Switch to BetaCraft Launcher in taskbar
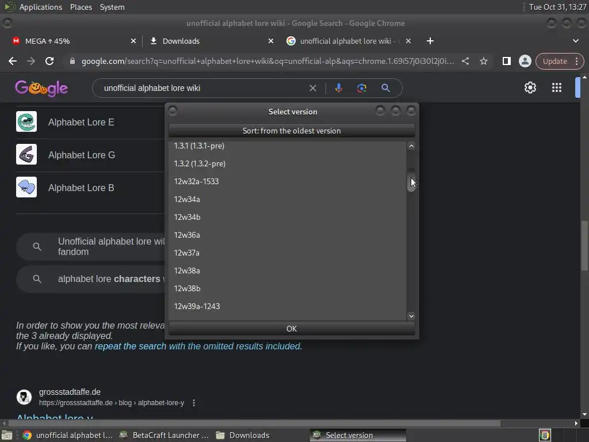This screenshot has width=589, height=442. tap(165, 435)
